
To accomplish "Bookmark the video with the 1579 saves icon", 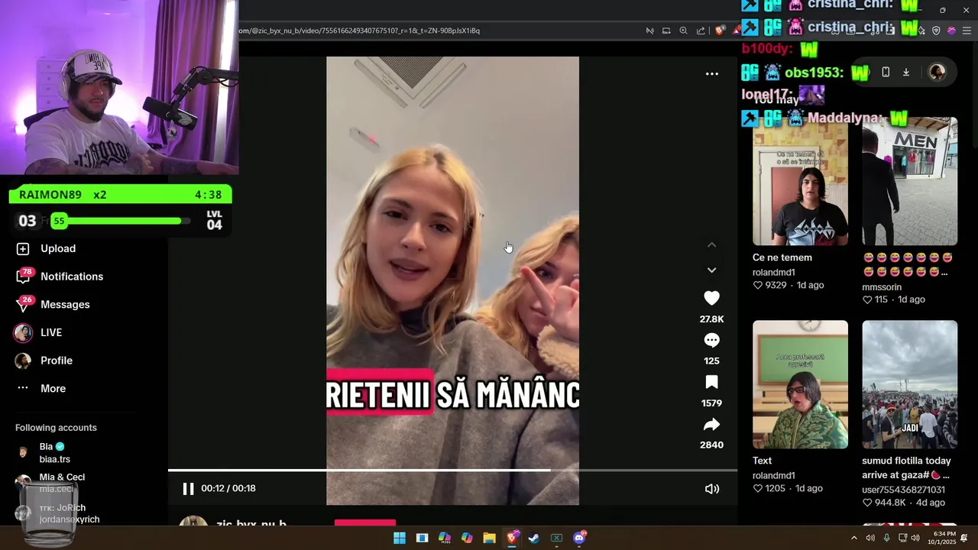I will pyautogui.click(x=711, y=383).
